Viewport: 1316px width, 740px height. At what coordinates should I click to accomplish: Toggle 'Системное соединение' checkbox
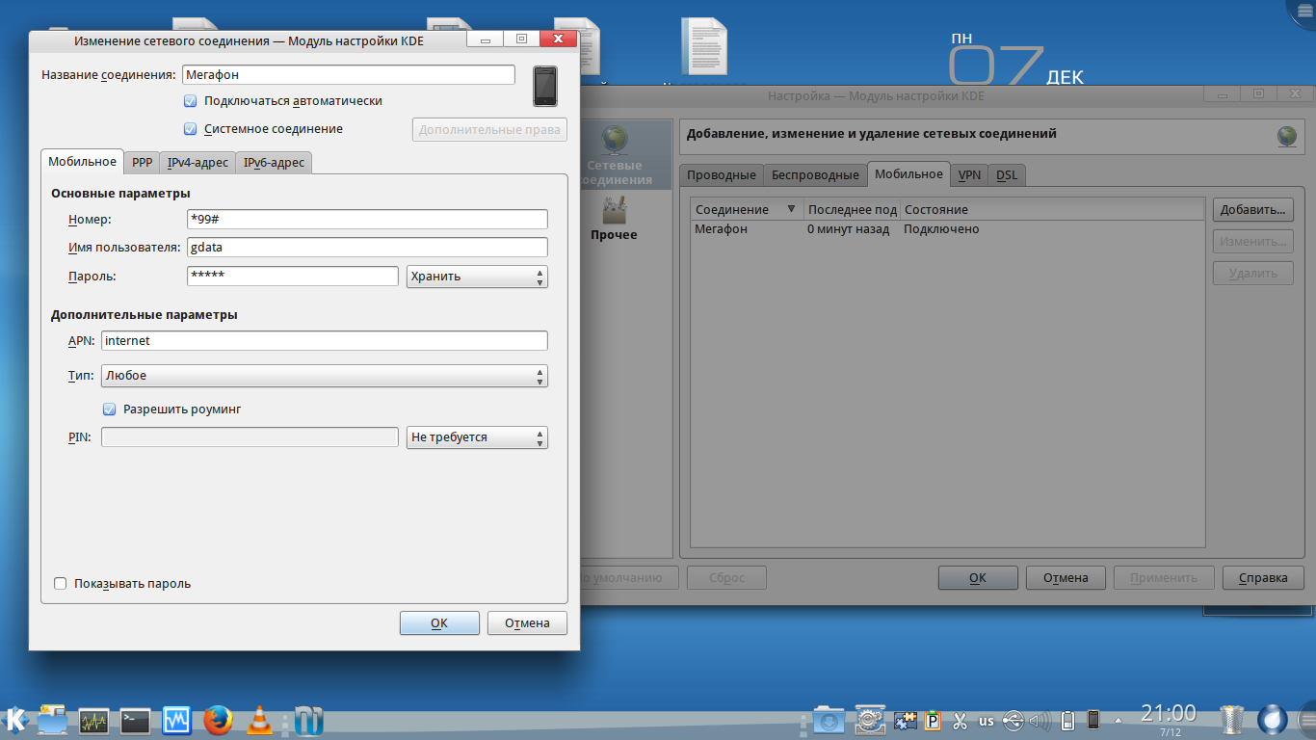[190, 129]
